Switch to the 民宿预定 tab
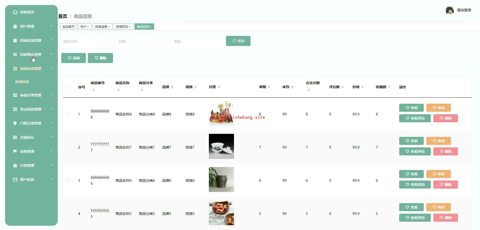 [122, 27]
